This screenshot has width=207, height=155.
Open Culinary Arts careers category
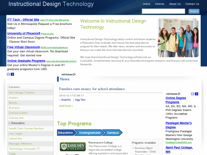16,118
